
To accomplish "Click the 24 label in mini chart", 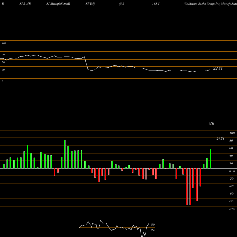I will click(153, 230).
